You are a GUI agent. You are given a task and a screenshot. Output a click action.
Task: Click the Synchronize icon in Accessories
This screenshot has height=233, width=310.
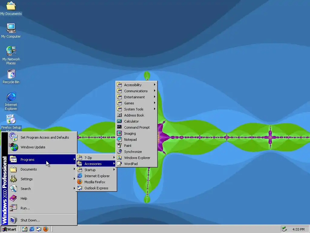119,152
